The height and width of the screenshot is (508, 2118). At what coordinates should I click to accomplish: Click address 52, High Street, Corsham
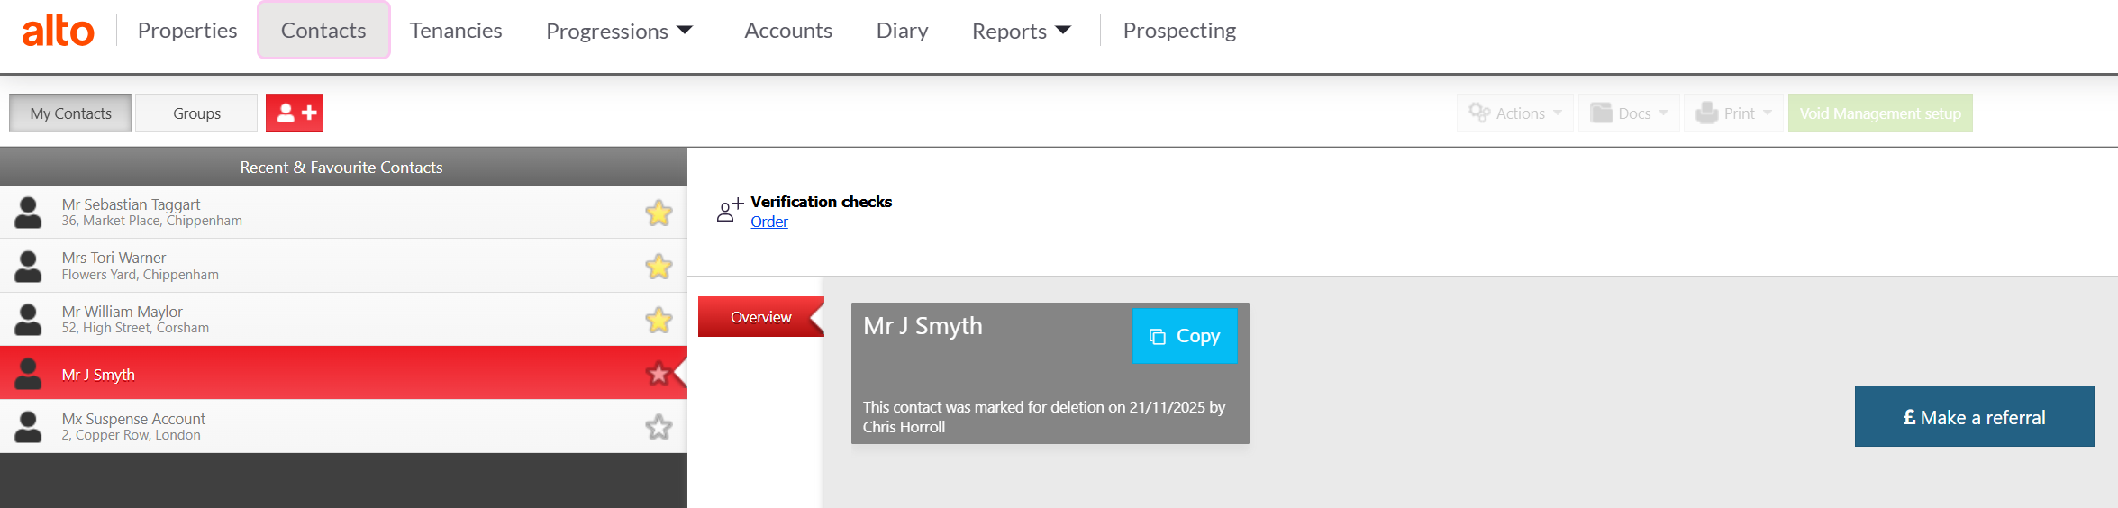(x=135, y=328)
